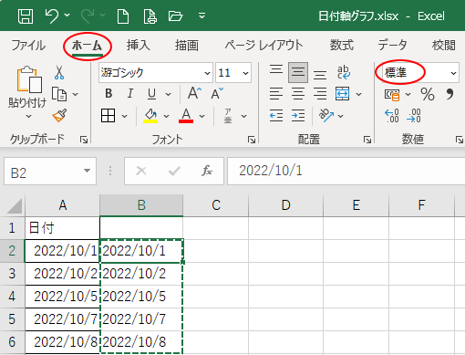Open Print Preview icon in quick access toolbar

tap(150, 16)
